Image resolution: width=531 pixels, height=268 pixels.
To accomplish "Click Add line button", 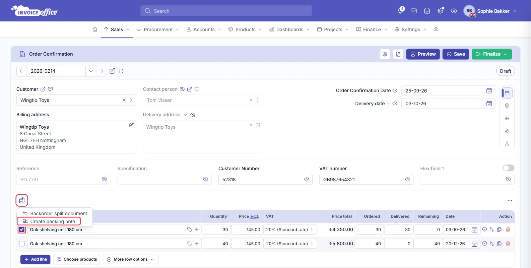I will point(36,259).
